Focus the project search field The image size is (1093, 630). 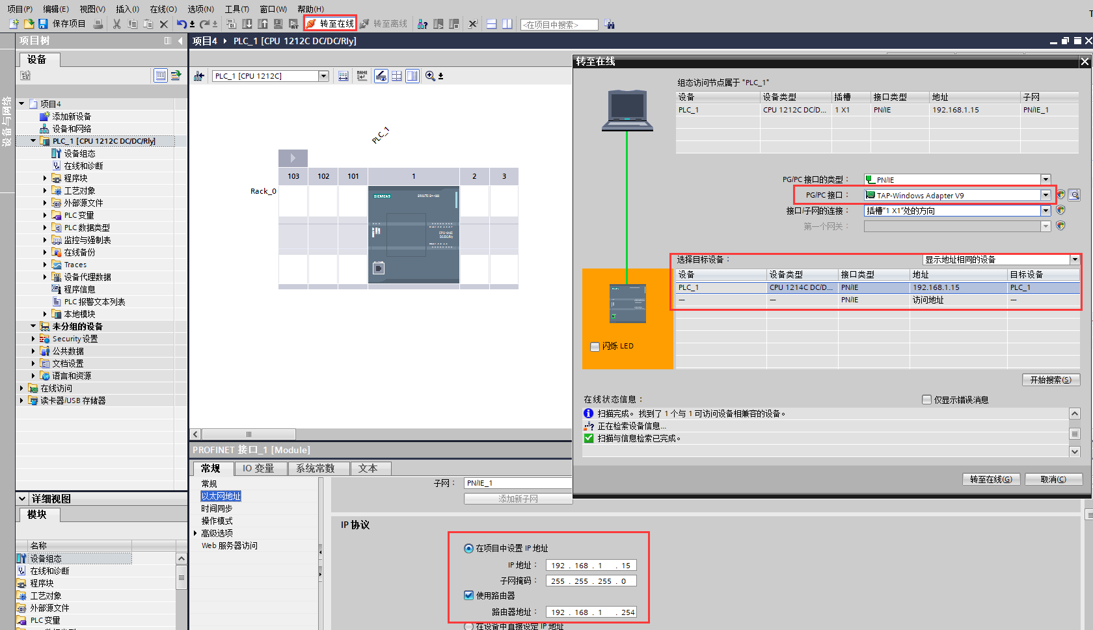click(x=560, y=25)
